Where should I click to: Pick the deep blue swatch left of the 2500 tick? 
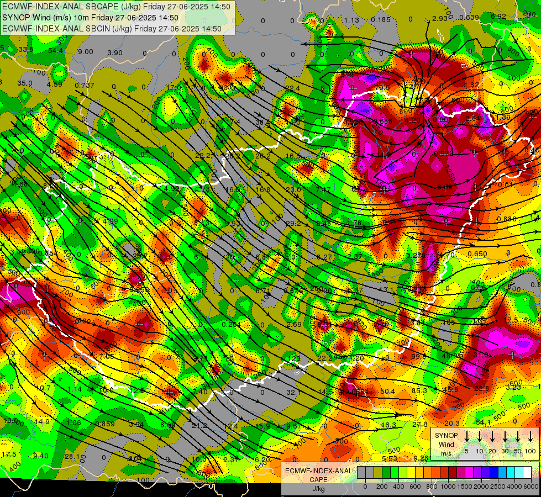tap(495, 472)
